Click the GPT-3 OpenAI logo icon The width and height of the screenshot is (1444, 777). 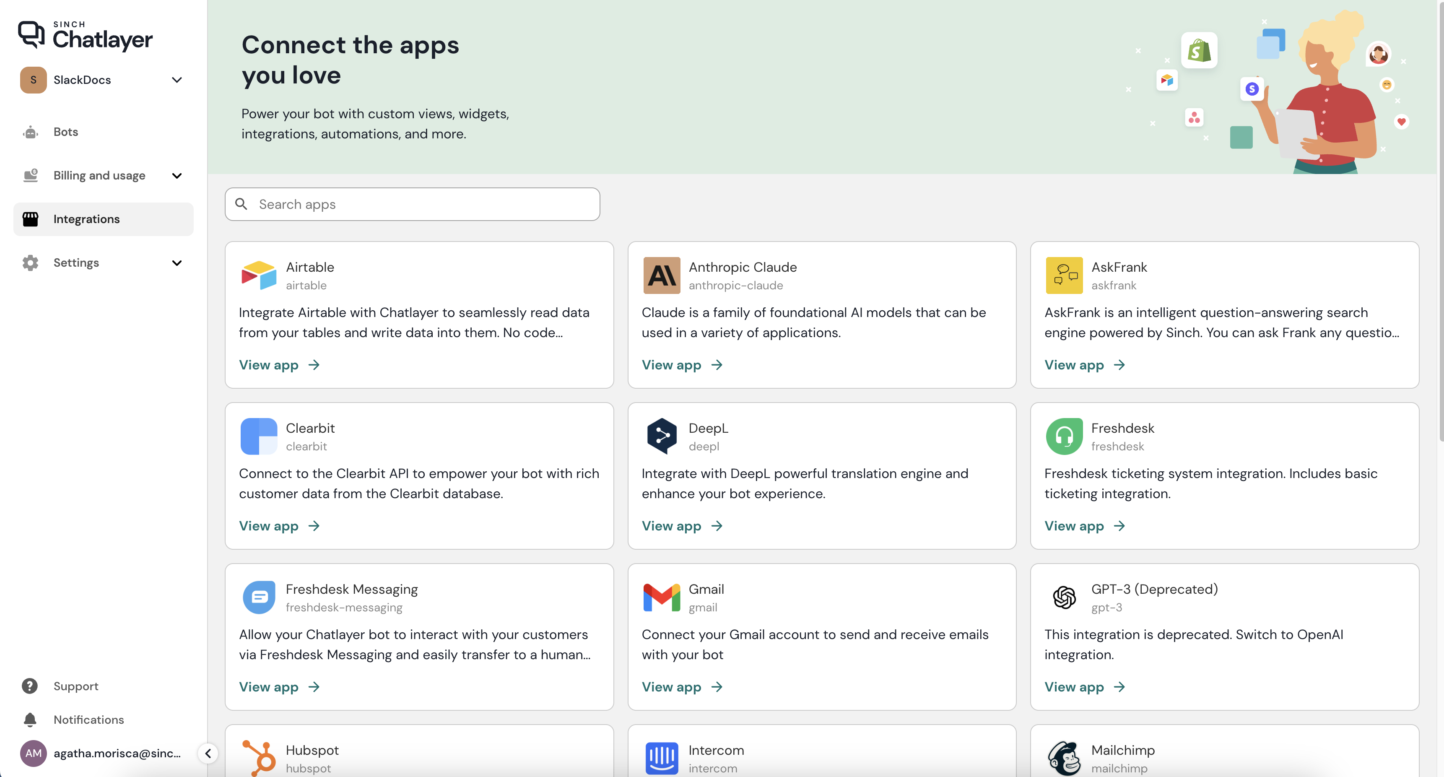[x=1064, y=597]
